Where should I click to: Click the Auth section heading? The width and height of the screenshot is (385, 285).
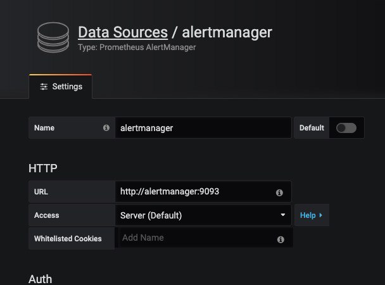pos(41,279)
